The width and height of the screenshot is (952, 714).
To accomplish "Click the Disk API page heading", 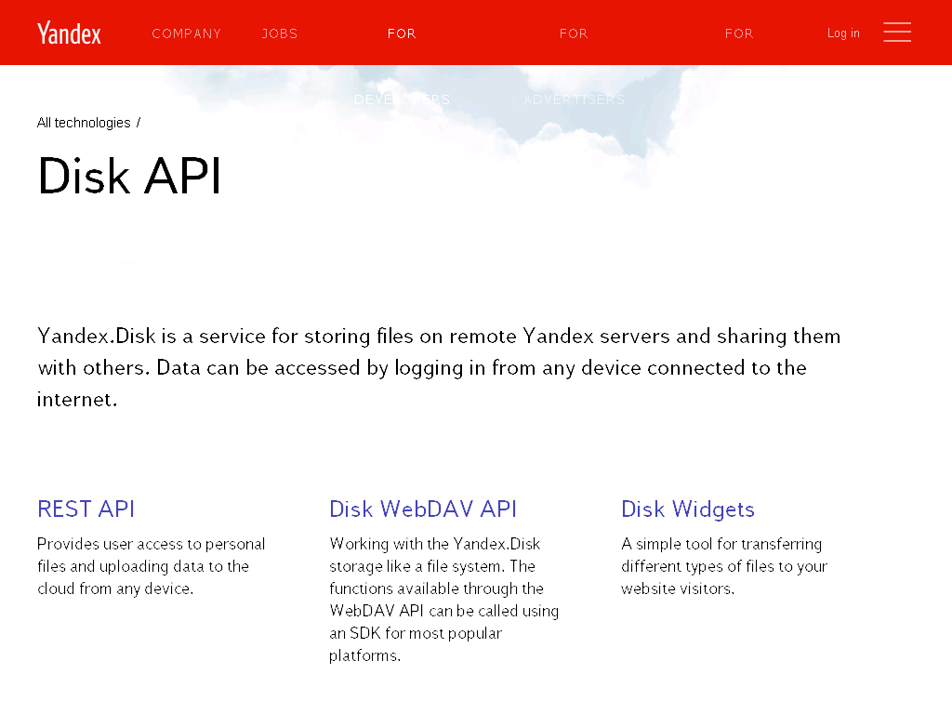I will point(129,176).
